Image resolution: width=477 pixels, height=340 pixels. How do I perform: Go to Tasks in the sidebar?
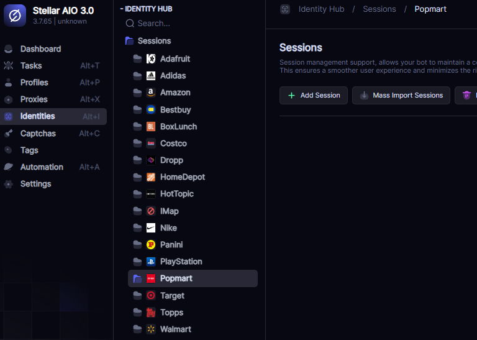(31, 65)
